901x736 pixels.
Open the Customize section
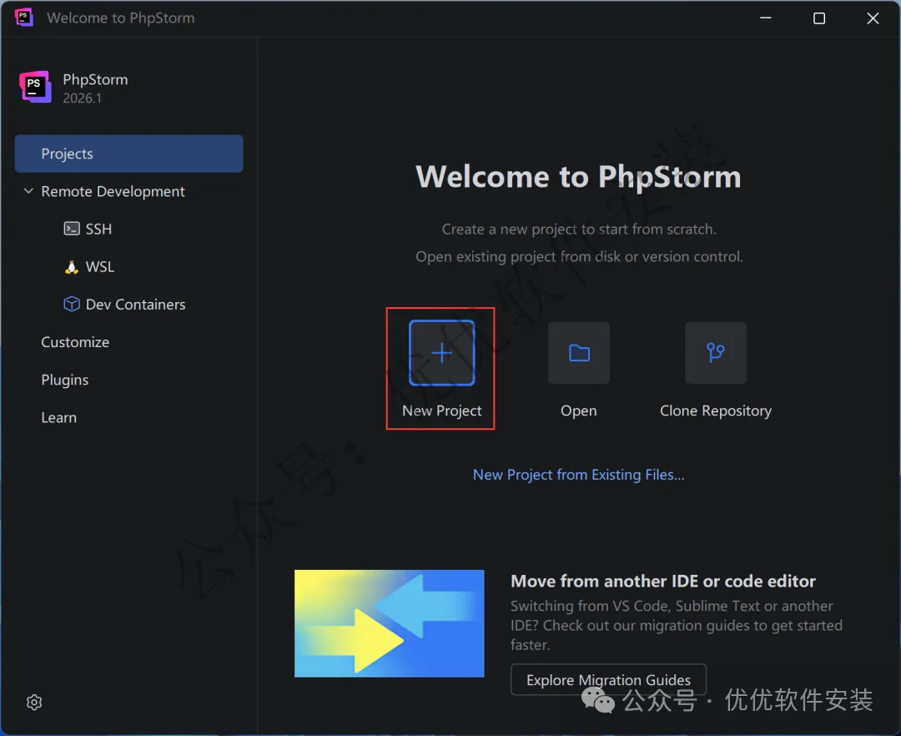(x=75, y=342)
